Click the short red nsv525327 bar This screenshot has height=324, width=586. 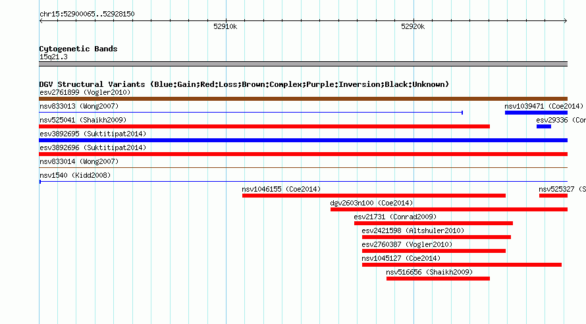tap(554, 196)
